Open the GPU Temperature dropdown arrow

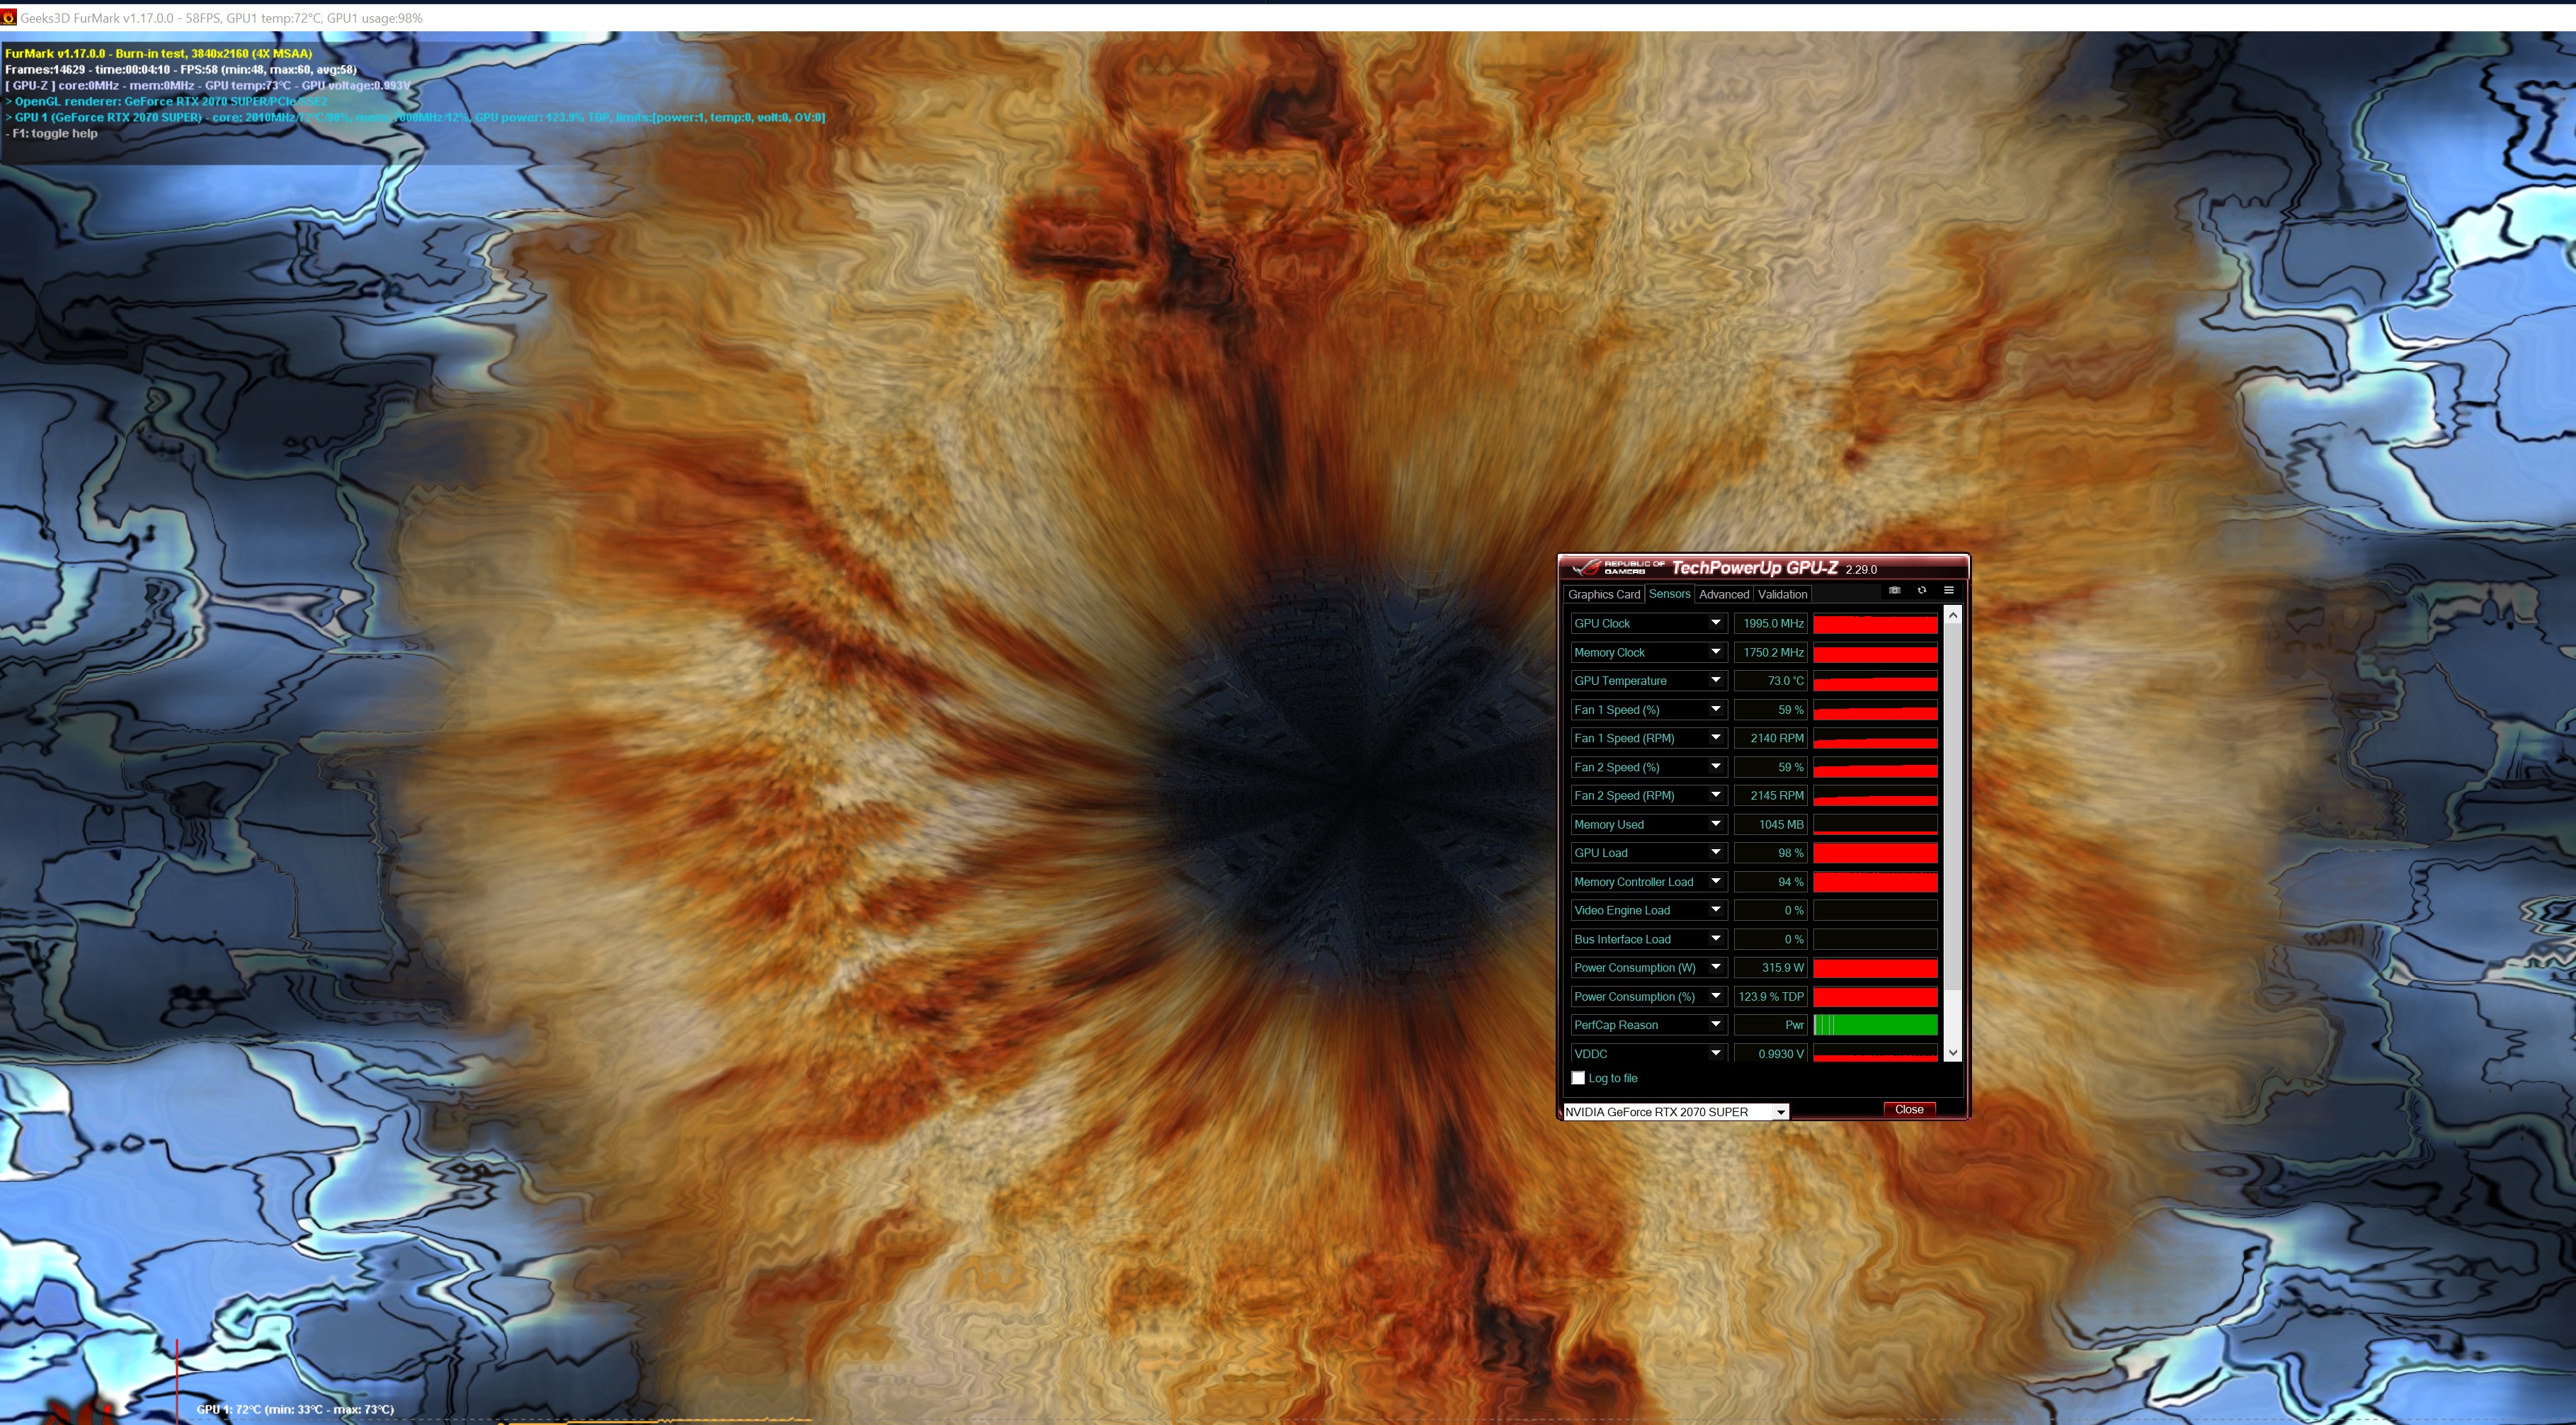click(1715, 681)
